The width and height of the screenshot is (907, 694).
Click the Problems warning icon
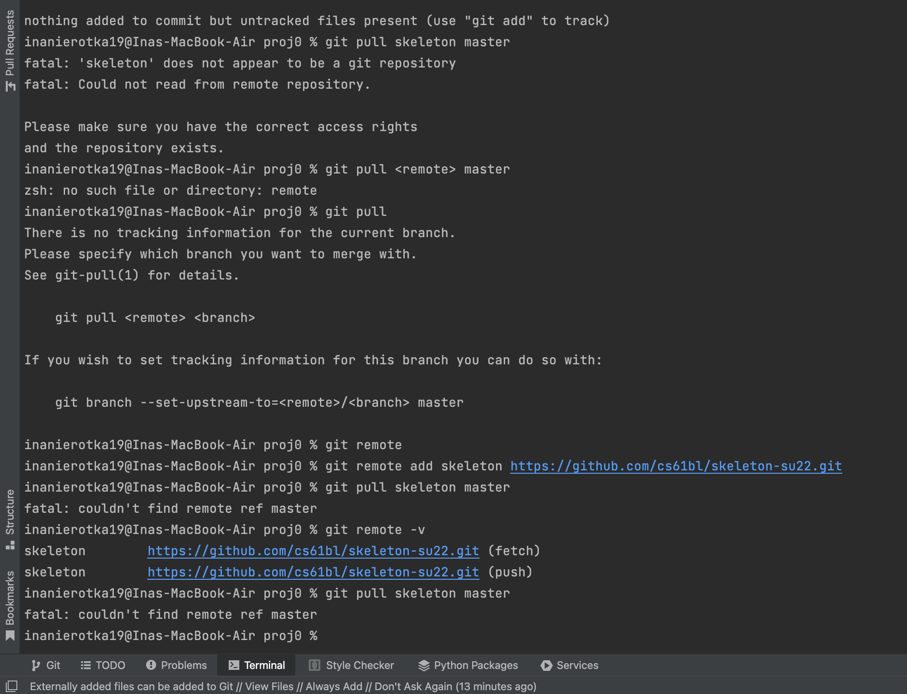pyautogui.click(x=151, y=666)
